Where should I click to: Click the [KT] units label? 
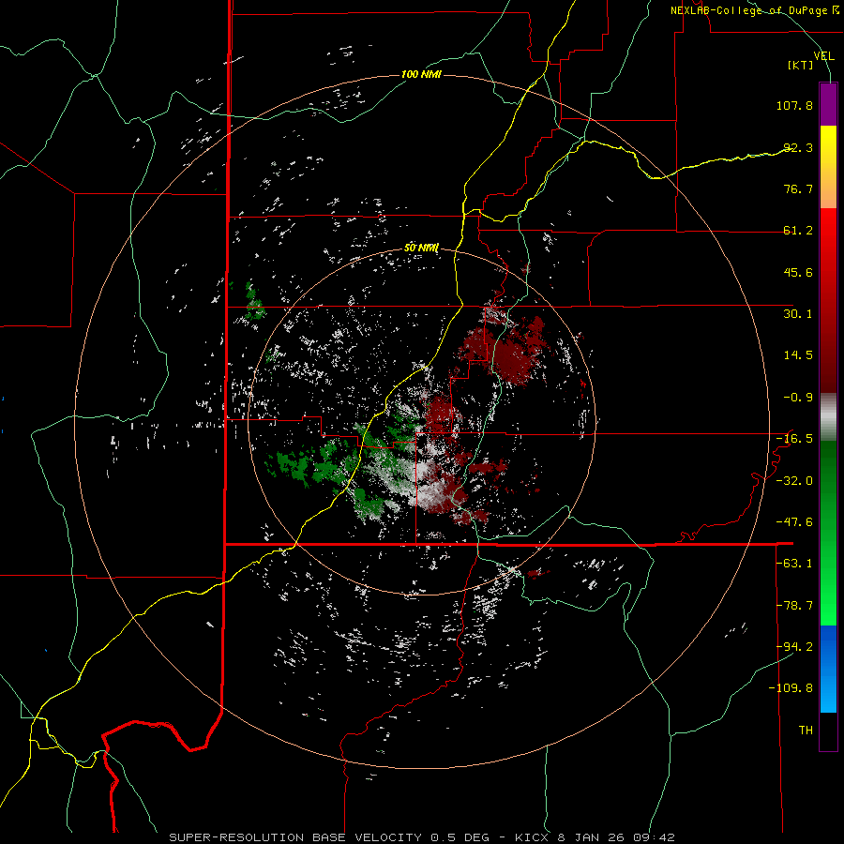click(800, 65)
